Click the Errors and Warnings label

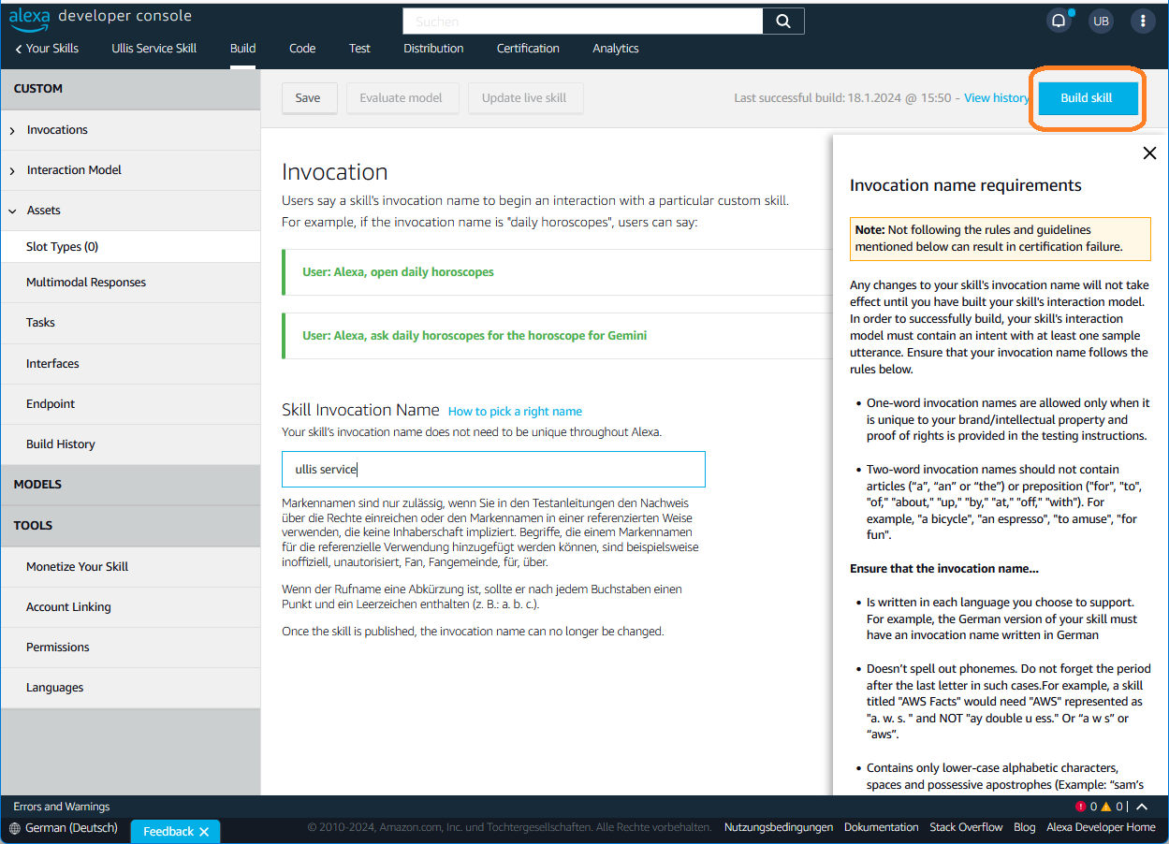(x=62, y=807)
